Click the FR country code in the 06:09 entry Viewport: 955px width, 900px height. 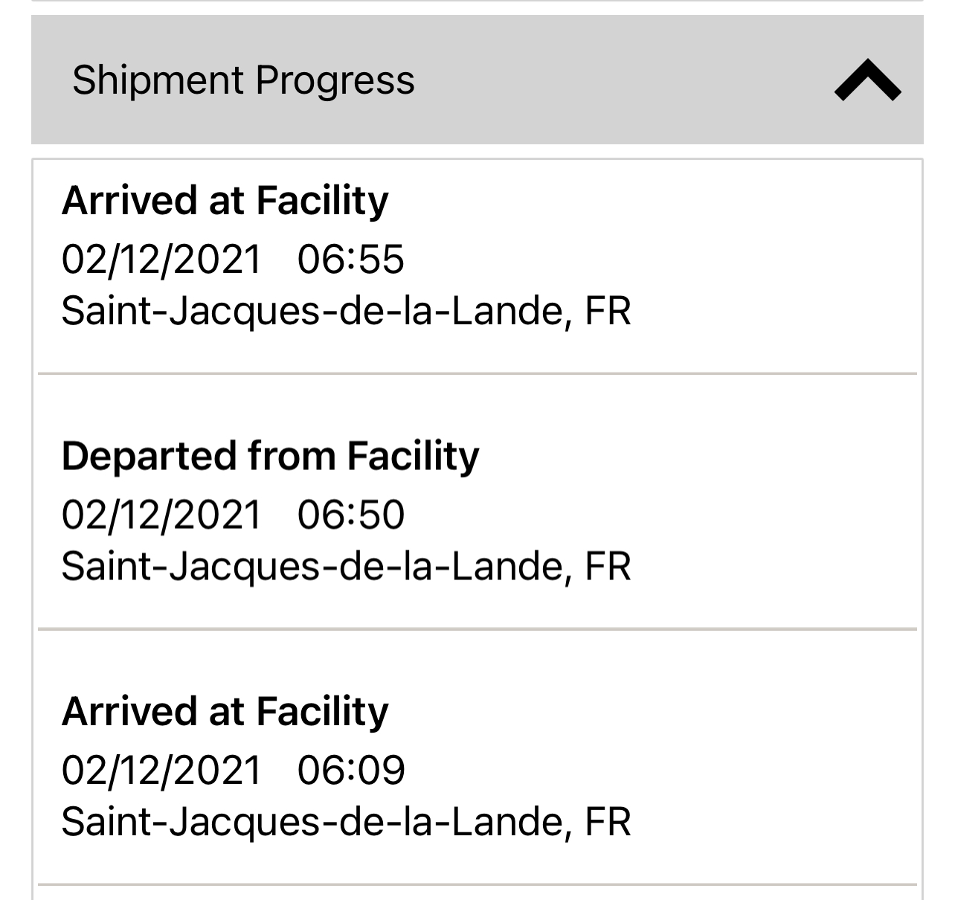(608, 822)
